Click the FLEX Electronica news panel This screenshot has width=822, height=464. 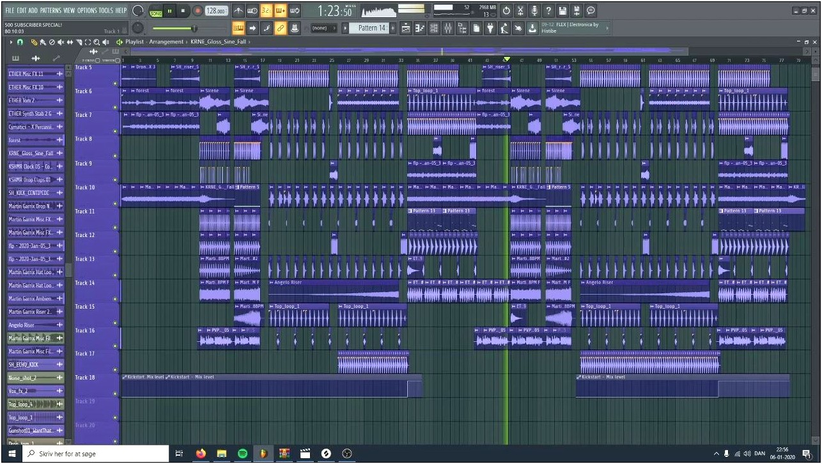[x=575, y=28]
